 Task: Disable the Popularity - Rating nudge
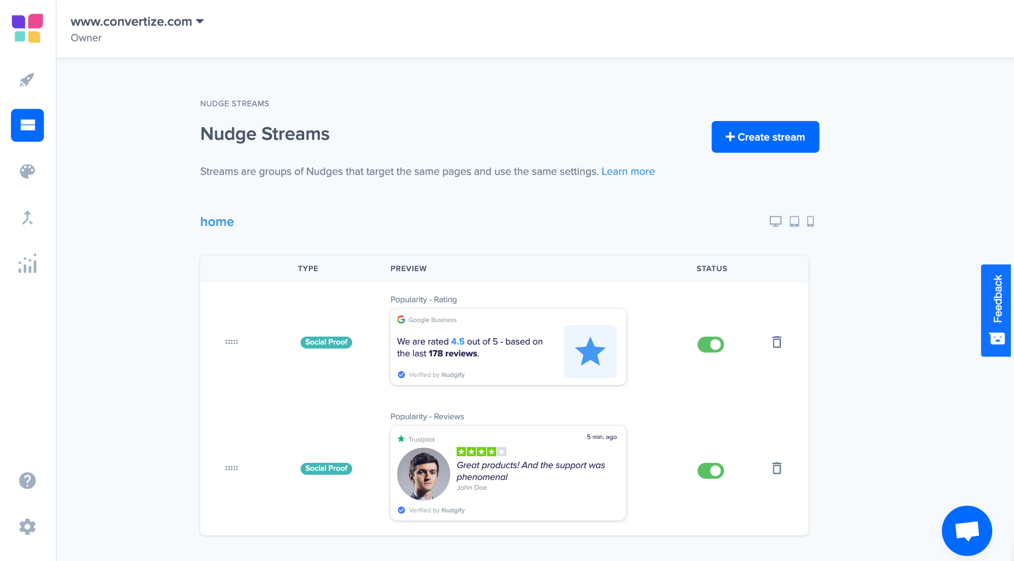711,344
